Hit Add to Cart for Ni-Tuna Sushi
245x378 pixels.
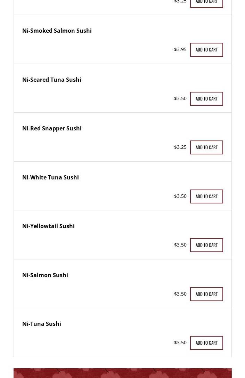pyautogui.click(x=206, y=343)
